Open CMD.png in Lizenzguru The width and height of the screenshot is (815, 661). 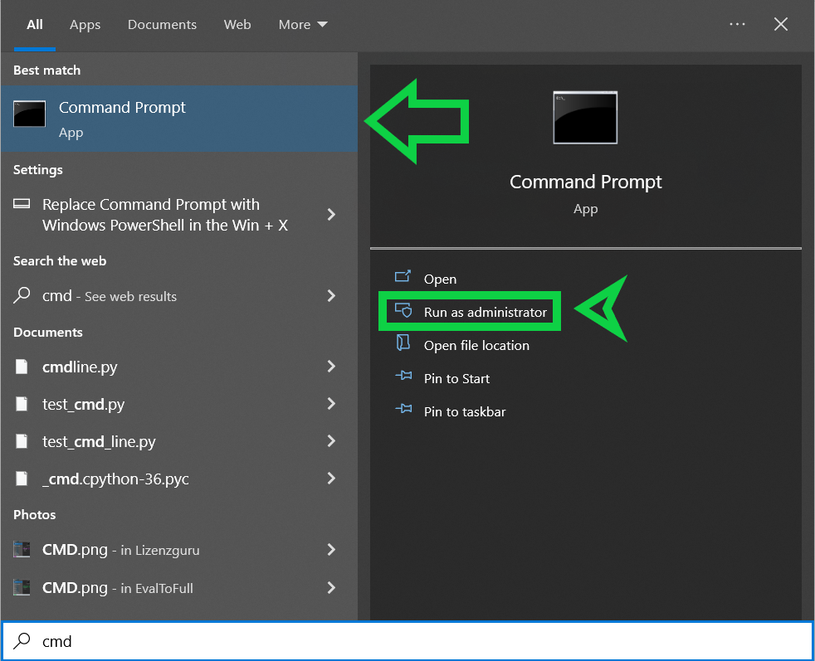click(x=179, y=550)
